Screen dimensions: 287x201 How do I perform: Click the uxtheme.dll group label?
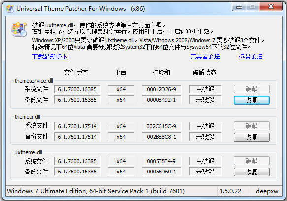click(x=28, y=152)
